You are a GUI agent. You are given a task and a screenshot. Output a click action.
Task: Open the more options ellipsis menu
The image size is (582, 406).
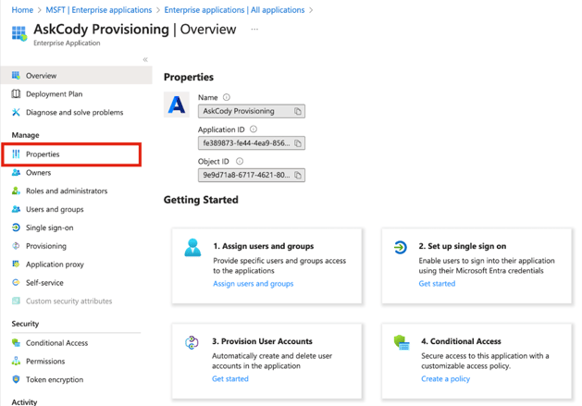coord(254,29)
